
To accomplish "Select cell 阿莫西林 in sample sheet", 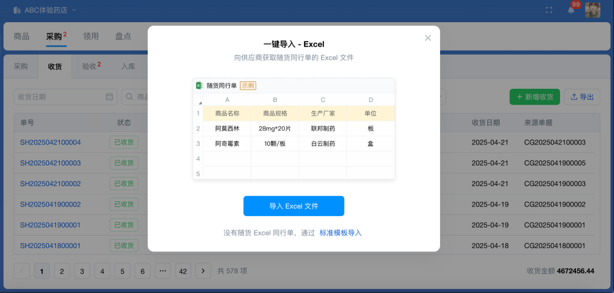I will [227, 129].
